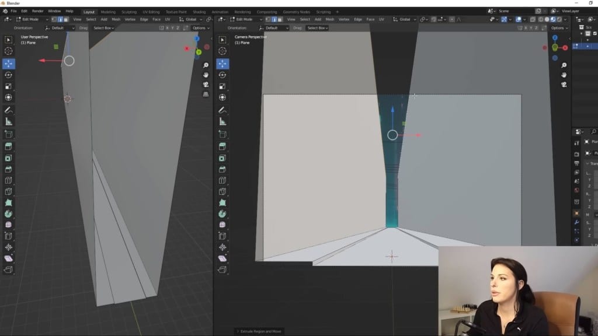Click pan hand icon in left viewport
The image size is (598, 336).
coord(206,75)
